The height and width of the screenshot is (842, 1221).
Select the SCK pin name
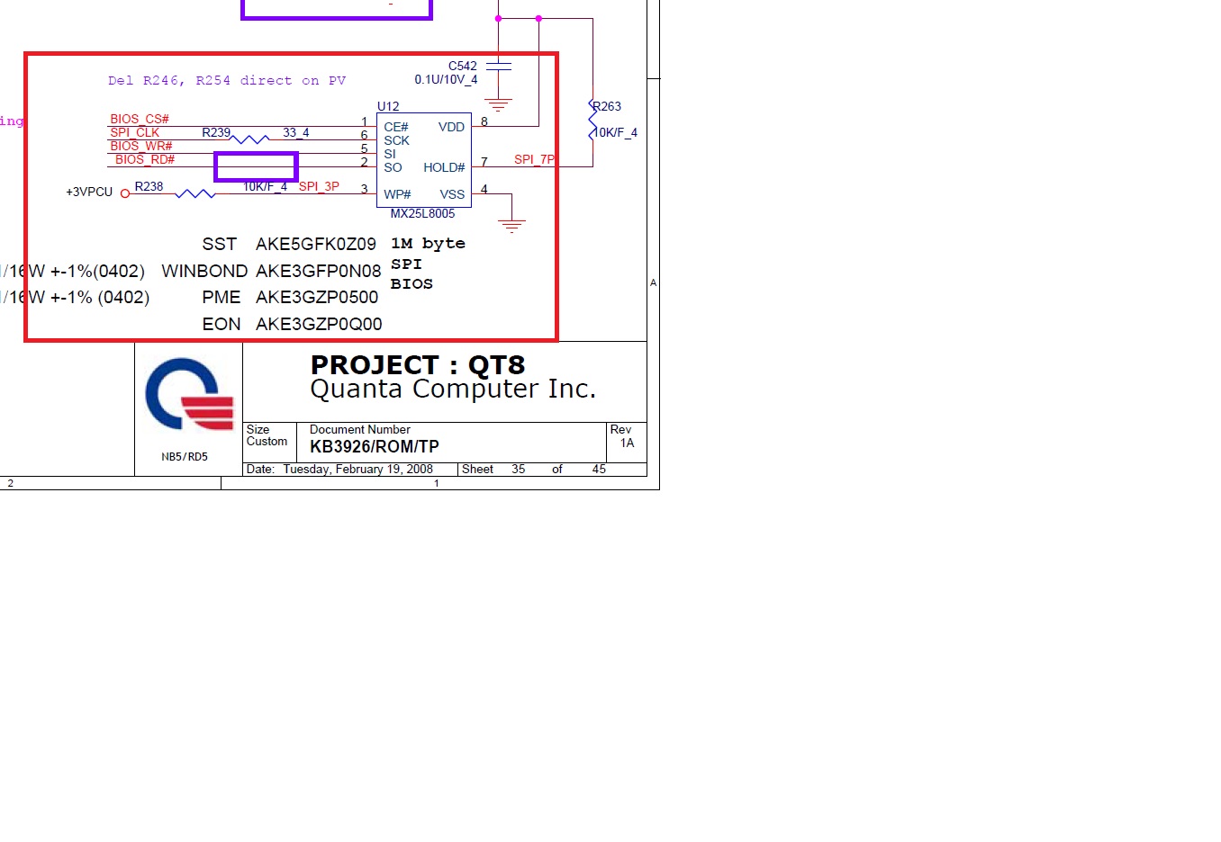pos(396,140)
